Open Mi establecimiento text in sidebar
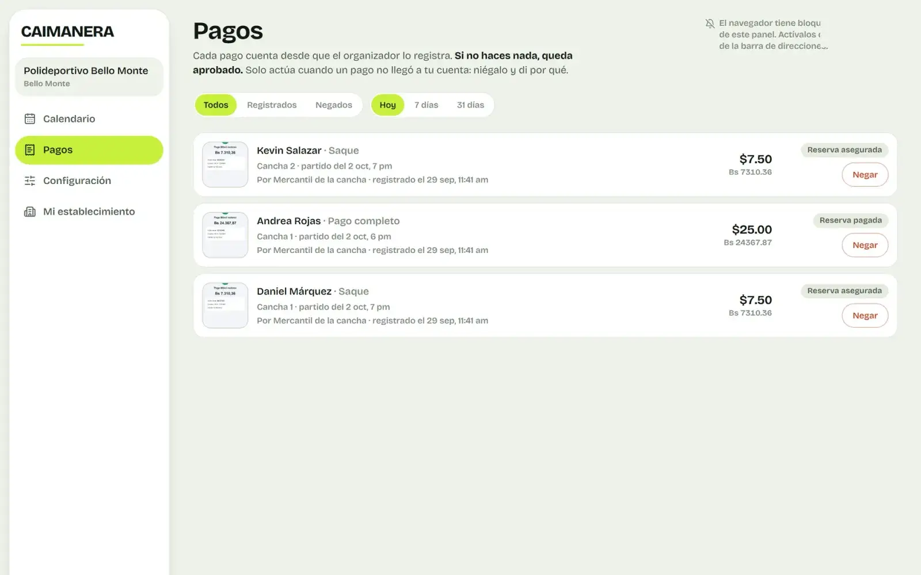This screenshot has width=921, height=575. pyautogui.click(x=89, y=212)
